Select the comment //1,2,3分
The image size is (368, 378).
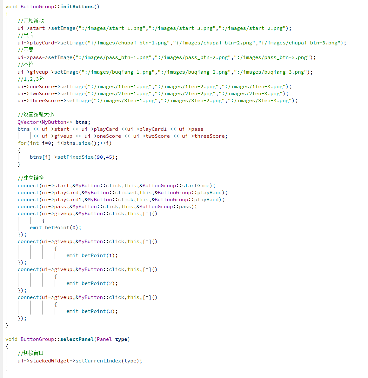[30, 79]
